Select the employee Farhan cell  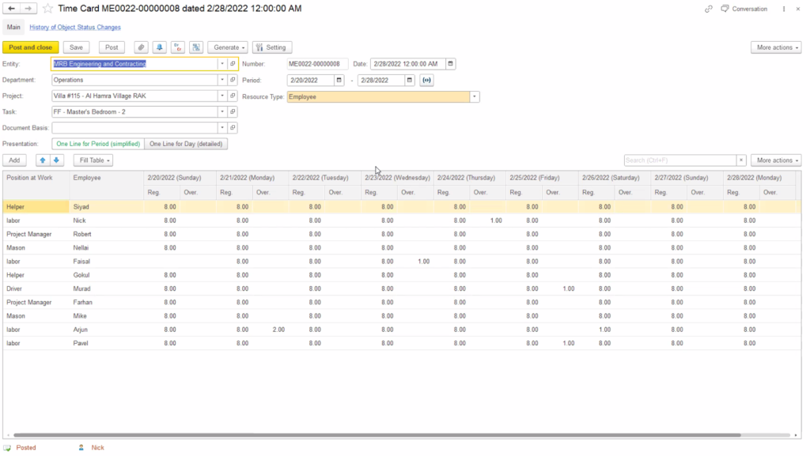(x=106, y=302)
